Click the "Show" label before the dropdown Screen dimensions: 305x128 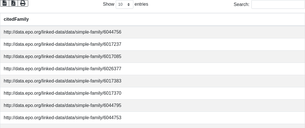click(x=108, y=4)
